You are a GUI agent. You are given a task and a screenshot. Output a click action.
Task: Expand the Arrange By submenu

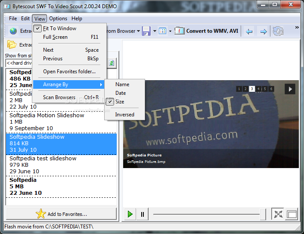click(69, 84)
